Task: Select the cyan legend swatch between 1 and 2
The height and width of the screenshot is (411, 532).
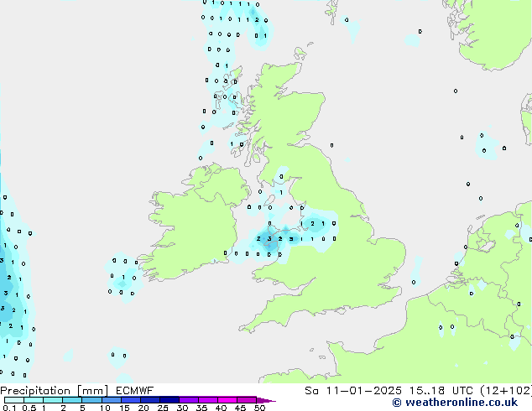Action: (x=53, y=400)
